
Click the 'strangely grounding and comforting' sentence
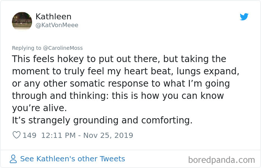pyautogui.click(x=102, y=120)
